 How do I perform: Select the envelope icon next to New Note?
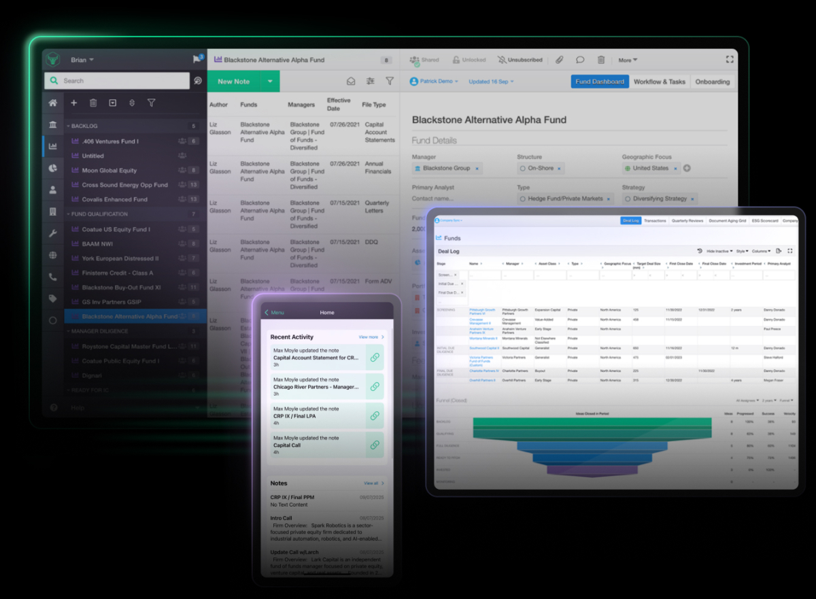[x=351, y=81]
